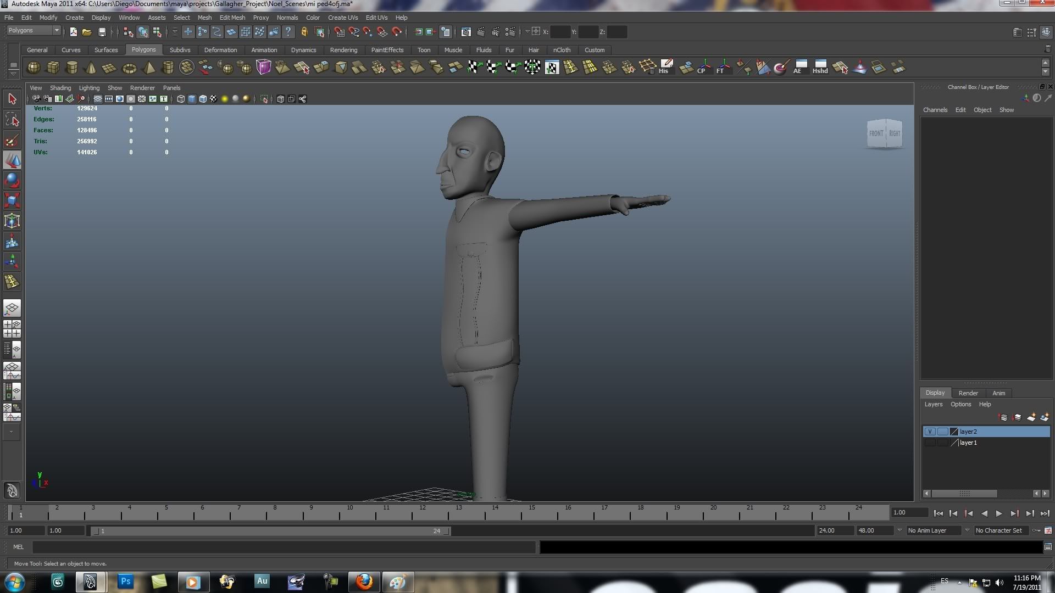The width and height of the screenshot is (1055, 593).
Task: Toggle film gate in the panel toolbar
Action: [109, 99]
